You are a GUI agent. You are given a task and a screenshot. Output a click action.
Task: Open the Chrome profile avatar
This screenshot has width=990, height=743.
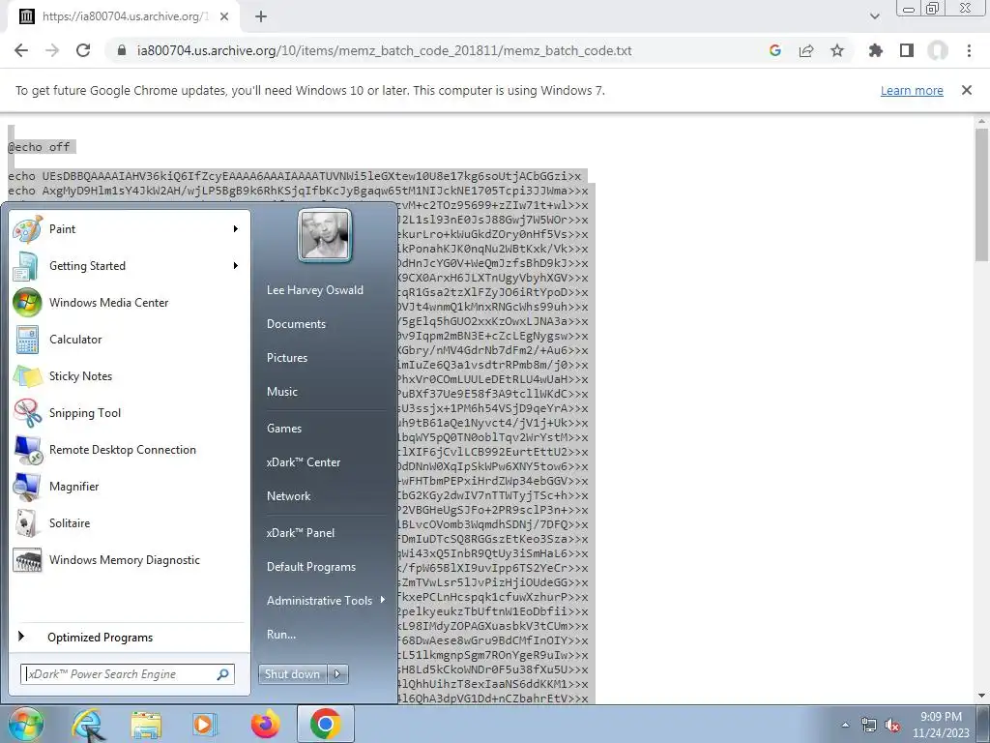click(938, 50)
